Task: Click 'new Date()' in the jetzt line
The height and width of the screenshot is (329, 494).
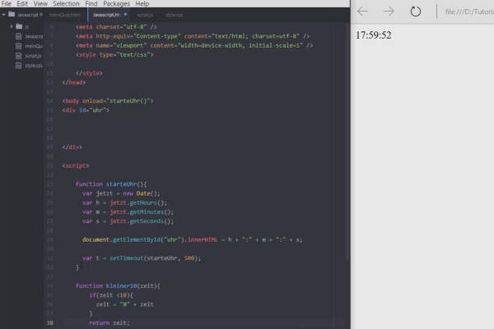Action: click(x=142, y=193)
